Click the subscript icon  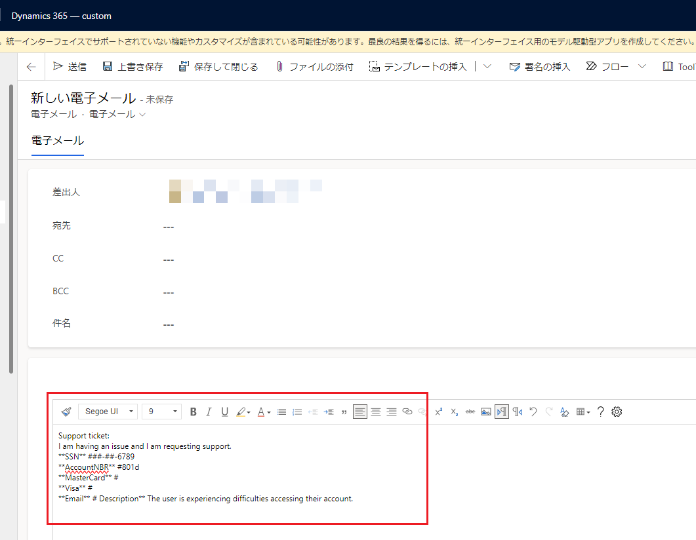[455, 412]
